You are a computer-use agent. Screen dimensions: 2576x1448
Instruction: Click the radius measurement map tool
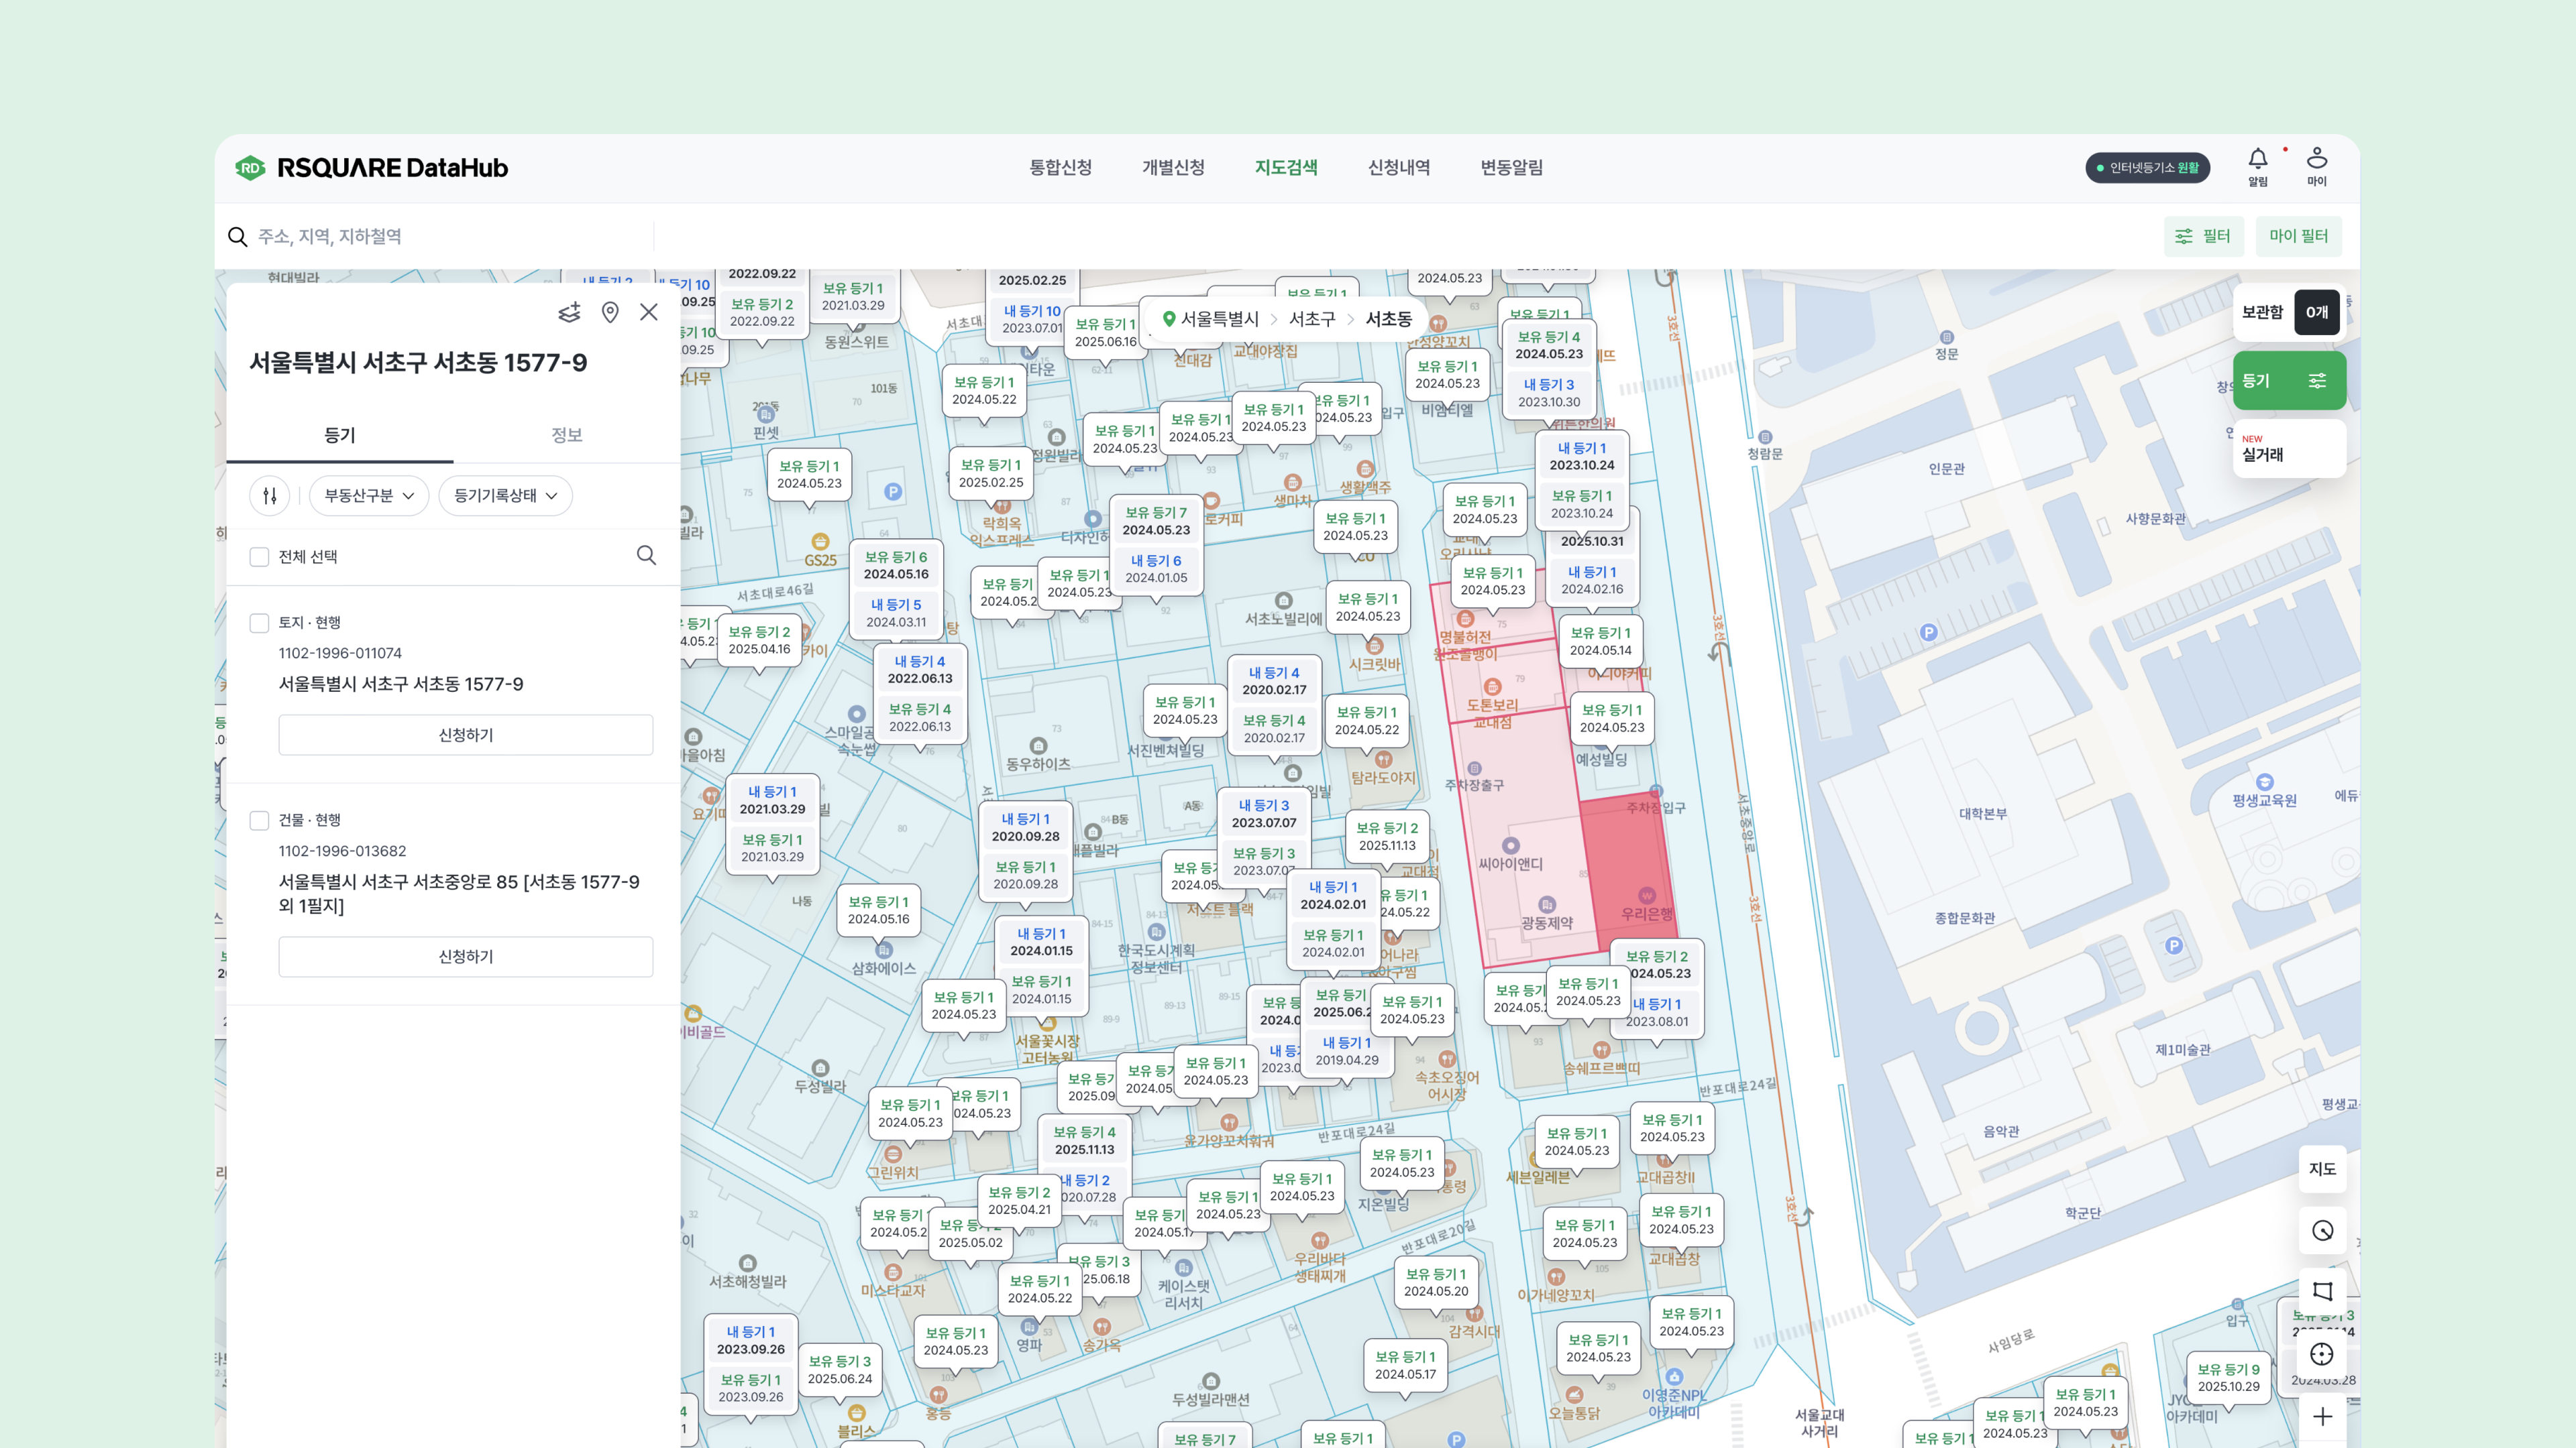[x=2321, y=1230]
